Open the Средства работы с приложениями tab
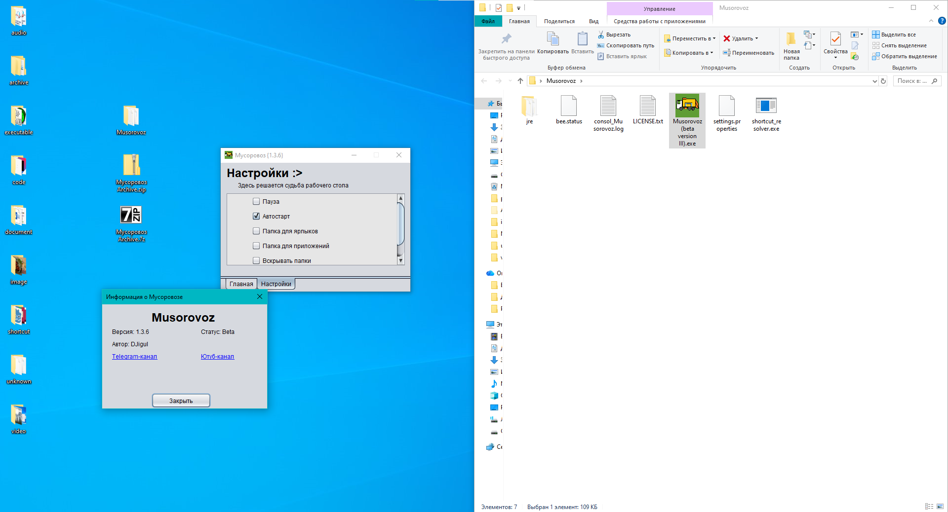948x512 pixels. (x=660, y=21)
